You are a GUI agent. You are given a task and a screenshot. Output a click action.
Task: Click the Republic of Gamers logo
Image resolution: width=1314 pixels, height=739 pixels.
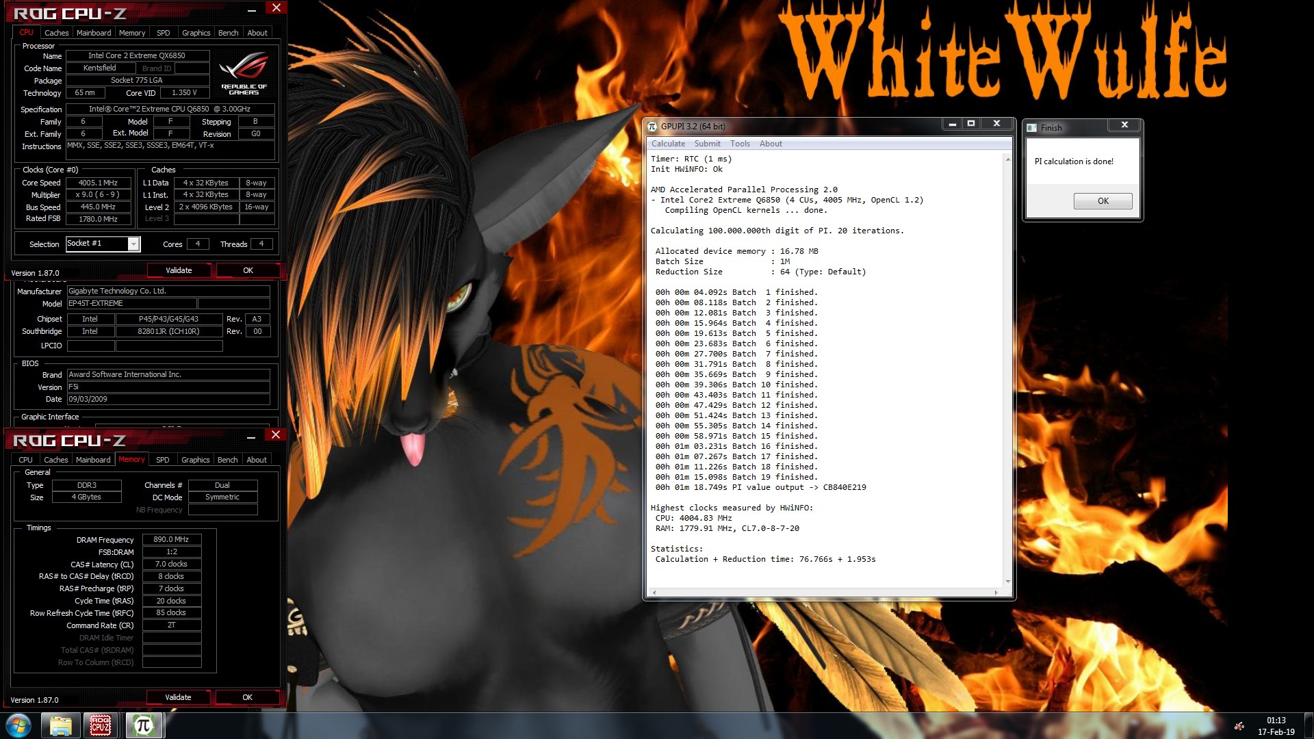(x=244, y=75)
